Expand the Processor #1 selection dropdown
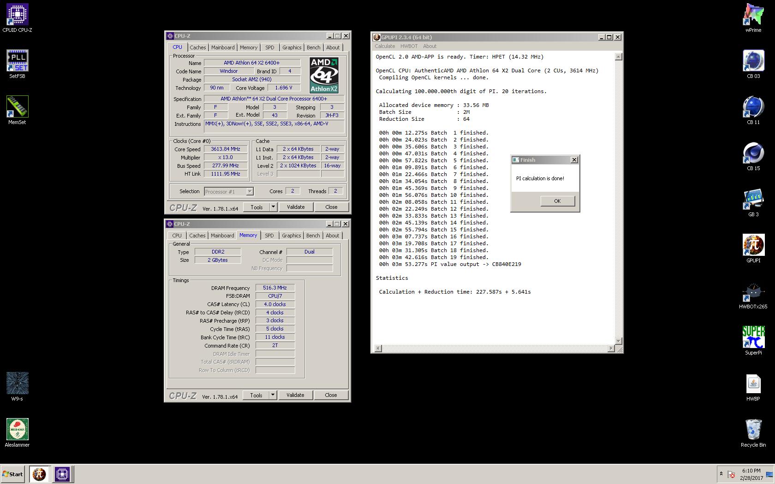775x484 pixels. click(250, 191)
